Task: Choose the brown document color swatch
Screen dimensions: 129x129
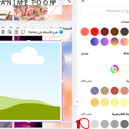Action: [x=115, y=32]
